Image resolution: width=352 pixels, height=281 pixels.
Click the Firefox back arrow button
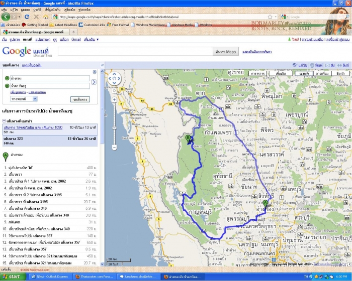6,17
